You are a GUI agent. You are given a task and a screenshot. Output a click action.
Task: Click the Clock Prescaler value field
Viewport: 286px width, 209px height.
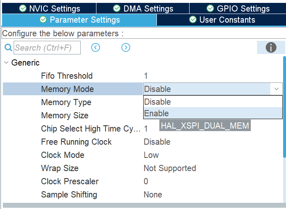tap(146, 181)
